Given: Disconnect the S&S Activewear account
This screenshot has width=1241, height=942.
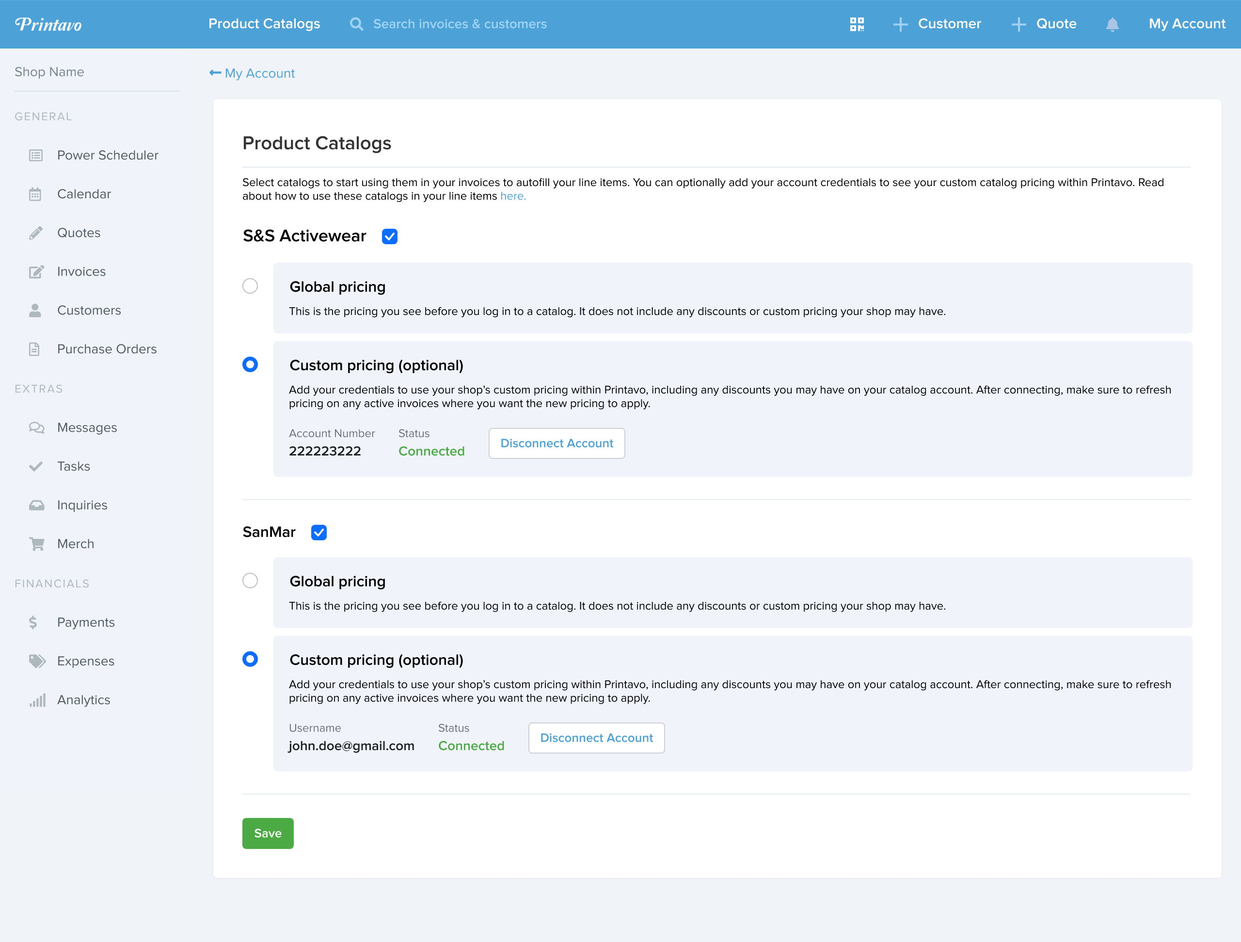Looking at the screenshot, I should [557, 443].
